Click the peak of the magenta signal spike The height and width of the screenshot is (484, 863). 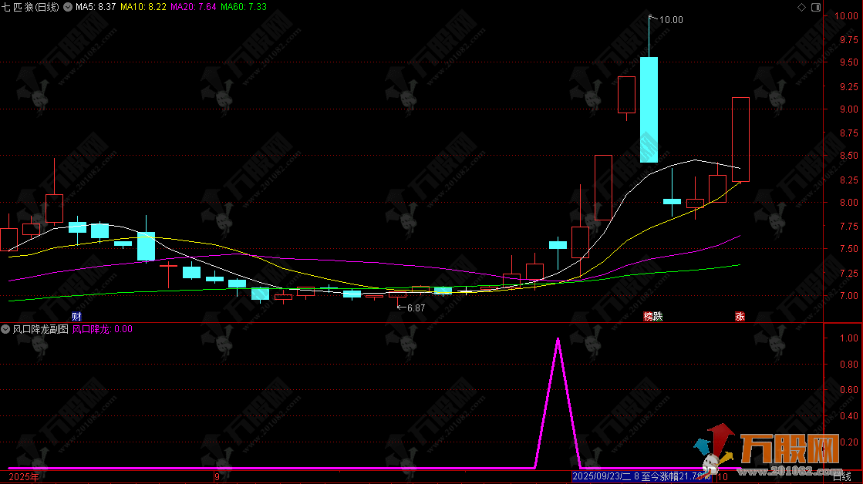[558, 339]
